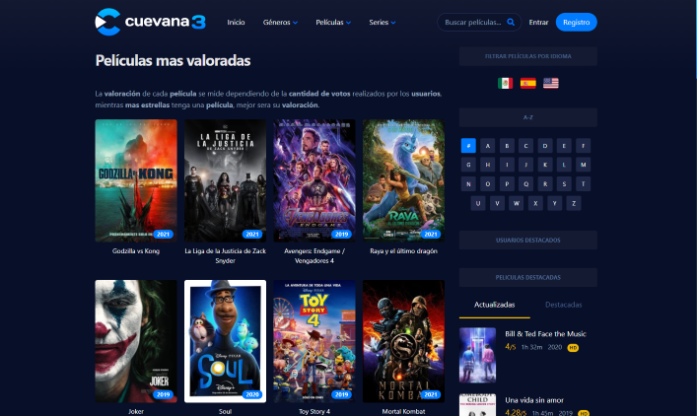
Task: Click the Cuevana 3 logo
Action: (150, 22)
